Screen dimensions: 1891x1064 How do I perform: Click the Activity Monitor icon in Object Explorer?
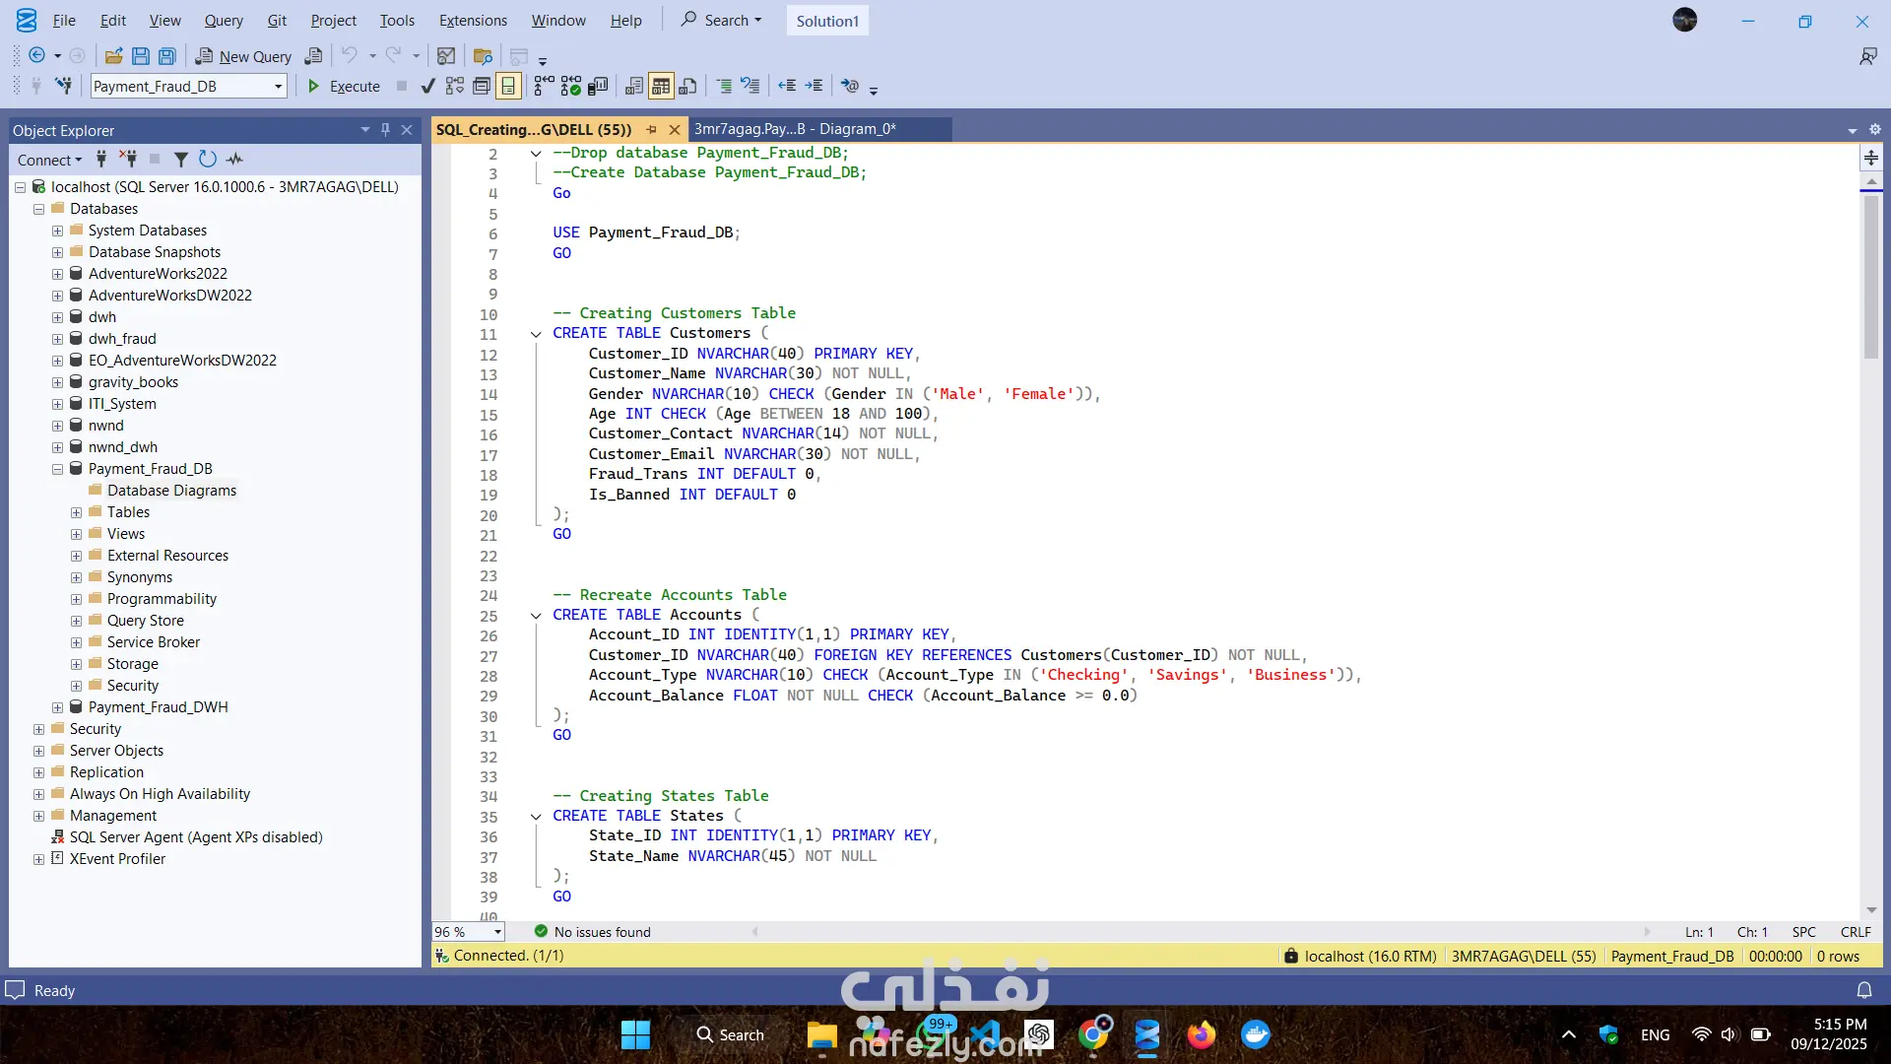tap(234, 159)
